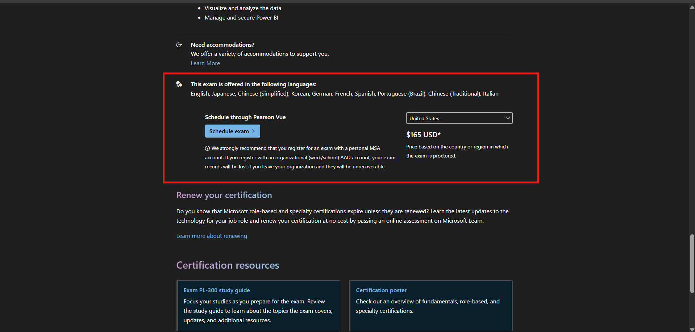Viewport: 695px width, 332px height.
Task: Click the exam offered languages heading
Action: click(254, 84)
